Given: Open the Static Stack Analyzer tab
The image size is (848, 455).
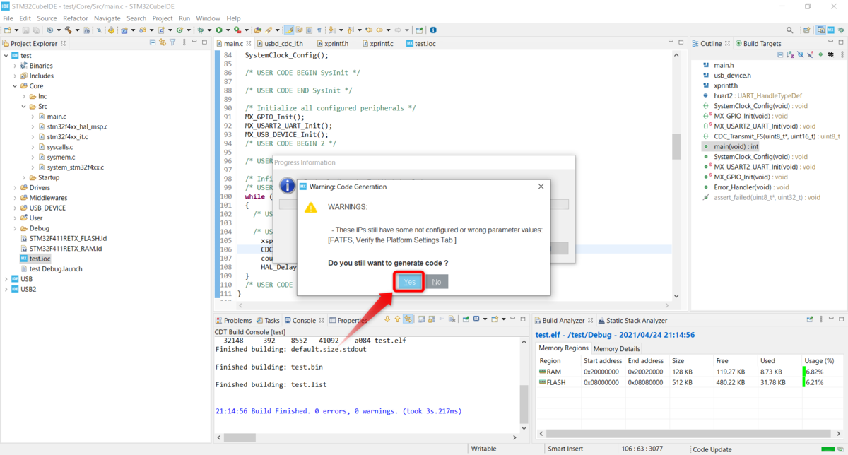Looking at the screenshot, I should click(632, 321).
